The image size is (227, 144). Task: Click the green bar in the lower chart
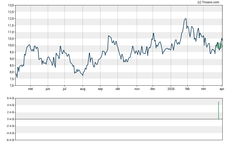coord(219,110)
